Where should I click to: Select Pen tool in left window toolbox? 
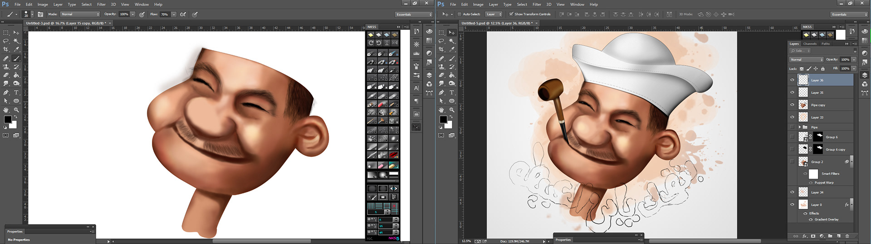6,93
